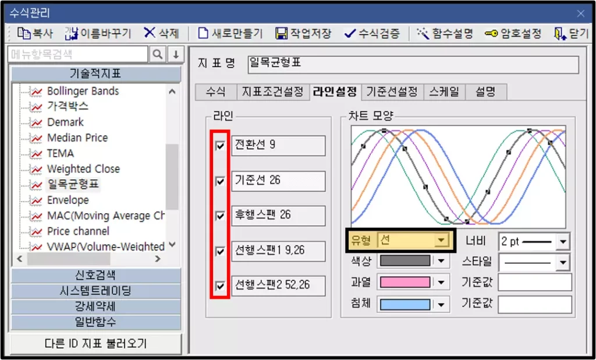Click the 이름바꾸기 rename toolbar item

click(x=98, y=33)
